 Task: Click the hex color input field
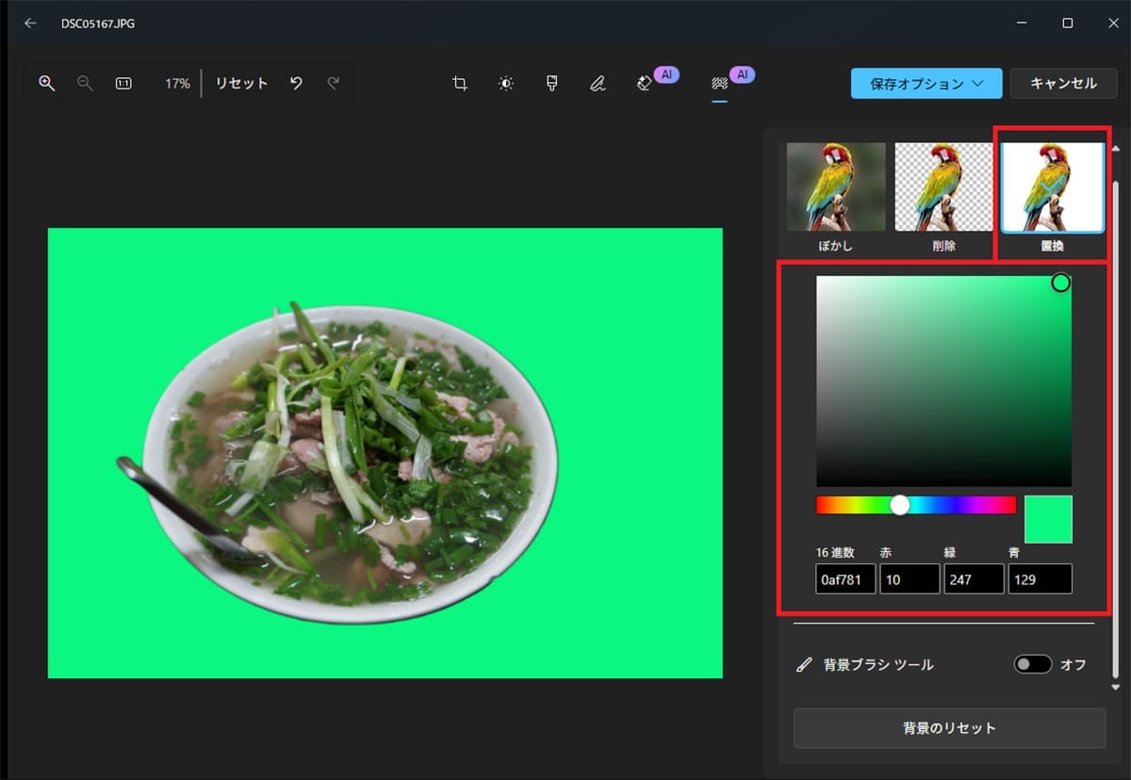[844, 578]
